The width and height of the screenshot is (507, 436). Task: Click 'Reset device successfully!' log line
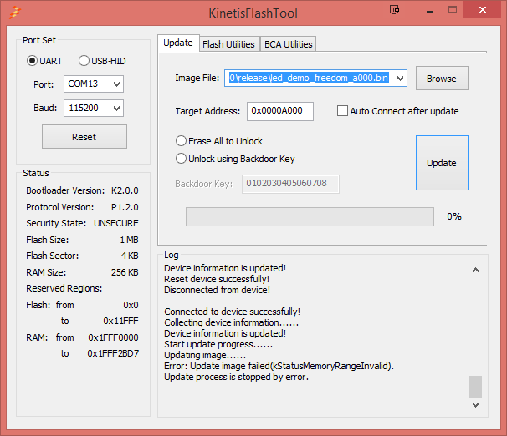(217, 279)
